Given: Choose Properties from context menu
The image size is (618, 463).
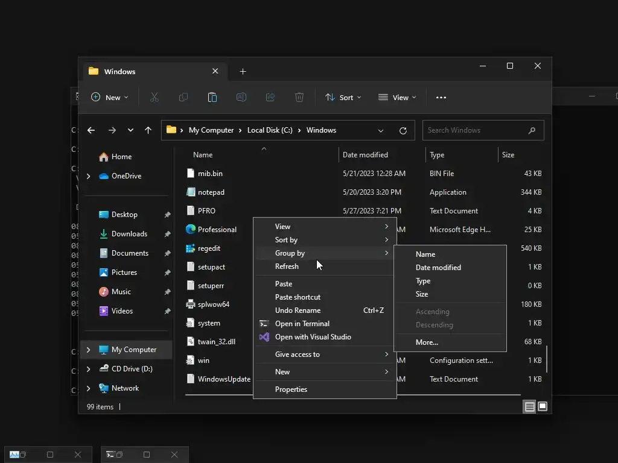Looking at the screenshot, I should (325, 389).
